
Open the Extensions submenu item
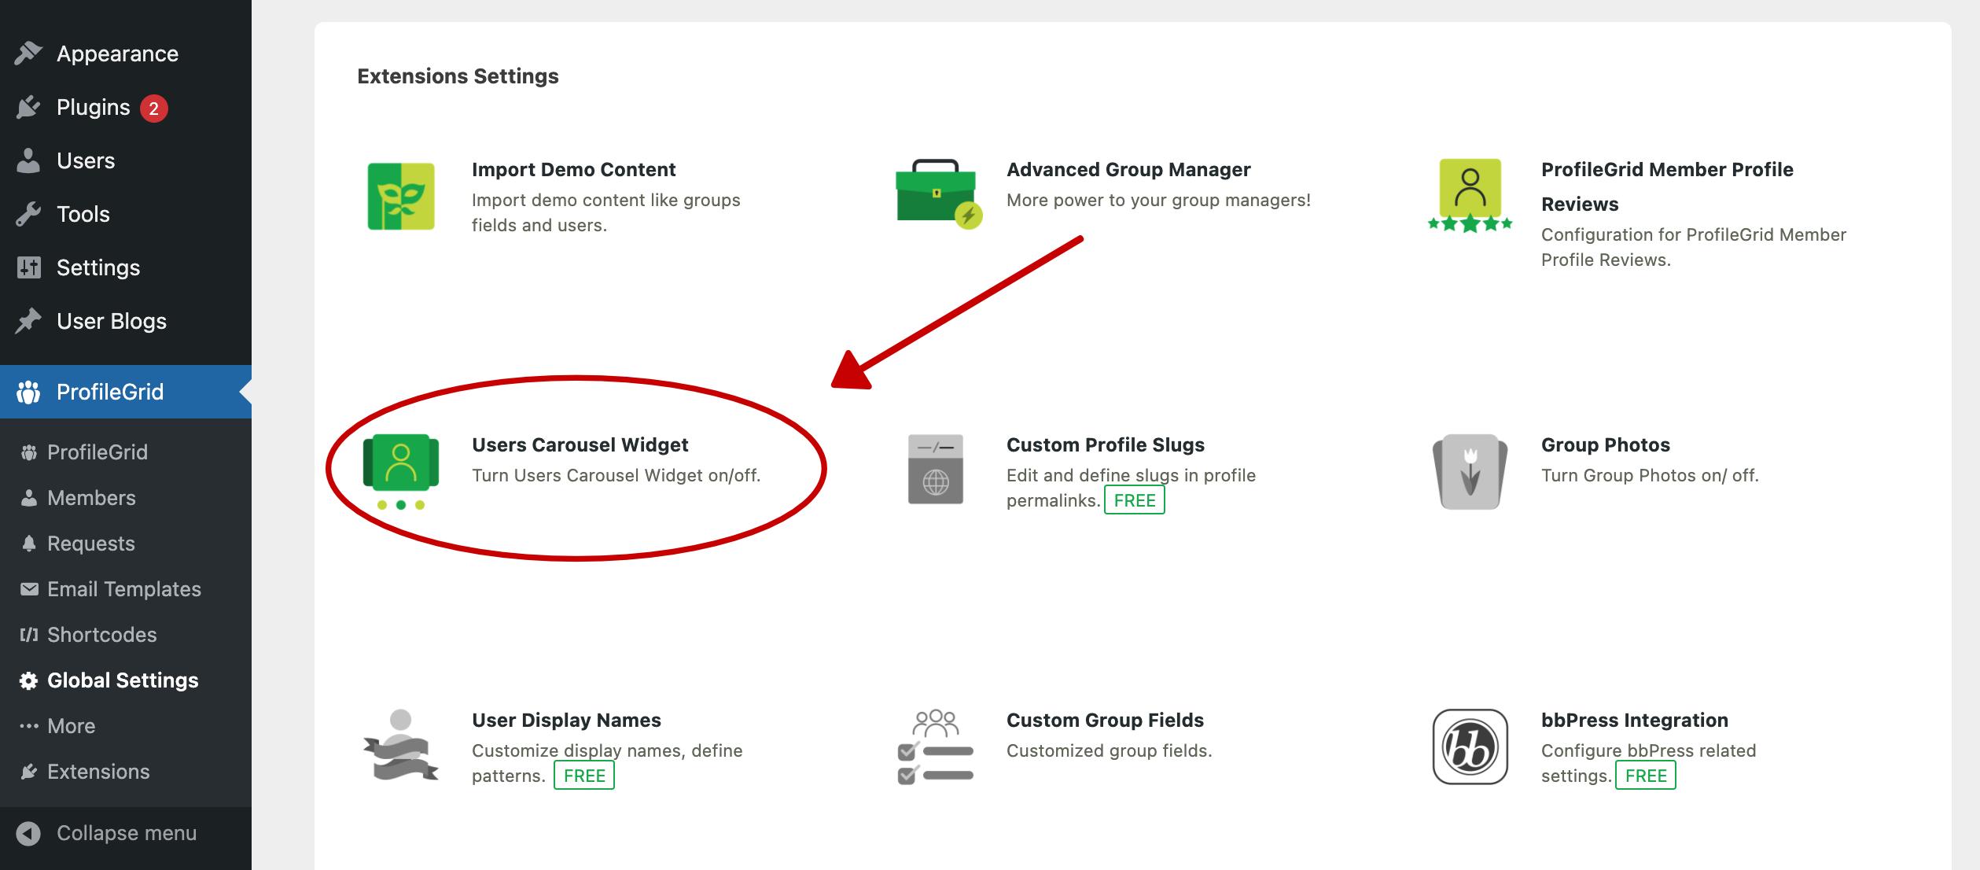coord(98,772)
